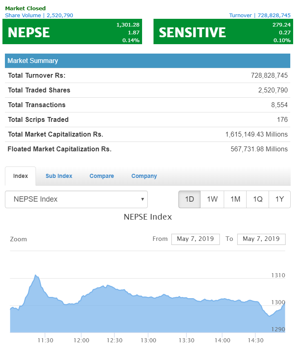Screen dimensions: 296x346
Task: Go to the Company tab
Action: tap(144, 176)
